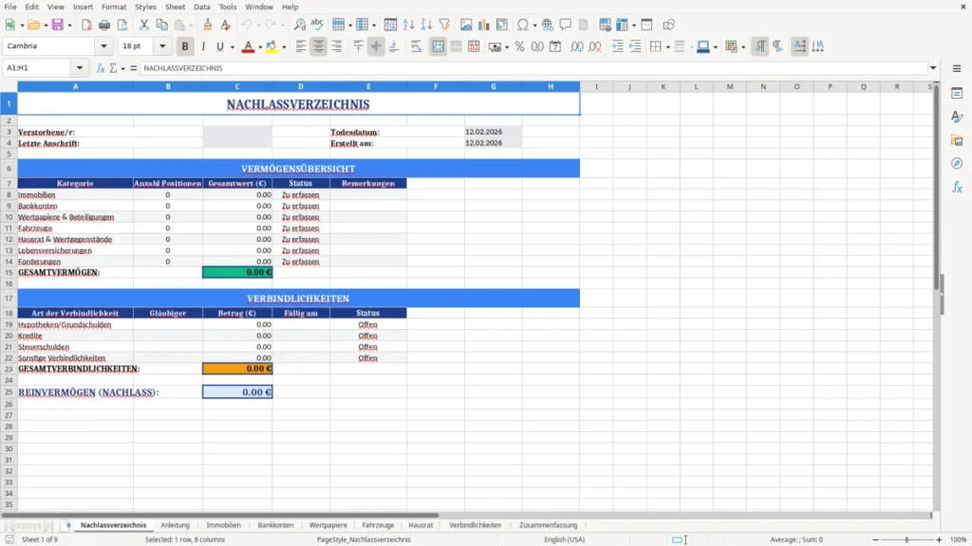Viewport: 972px width, 546px height.
Task: Run the spelling check
Action: [x=317, y=25]
